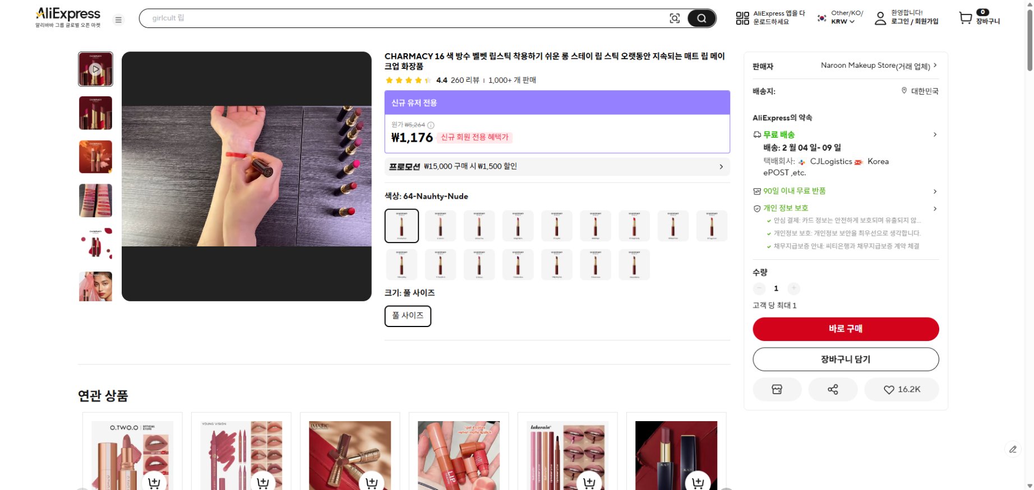
Task: Open the hamburger category menu icon
Action: click(x=118, y=20)
